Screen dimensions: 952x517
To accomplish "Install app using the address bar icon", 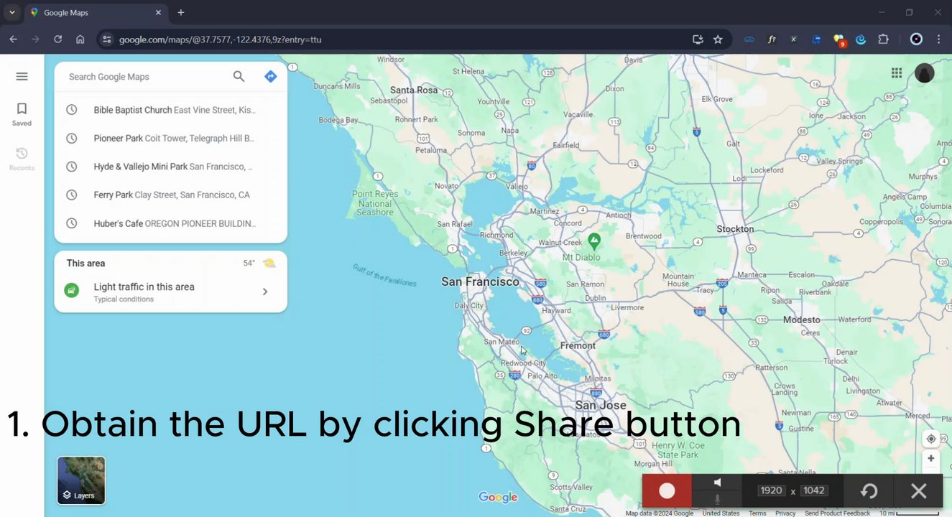I will tap(698, 39).
